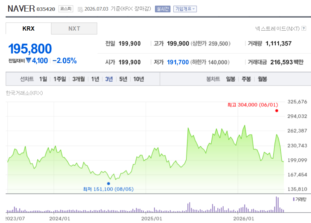Image resolution: width=311 pixels, height=223 pixels.
Task: Click the 선차트 label
Action: pyautogui.click(x=27, y=79)
